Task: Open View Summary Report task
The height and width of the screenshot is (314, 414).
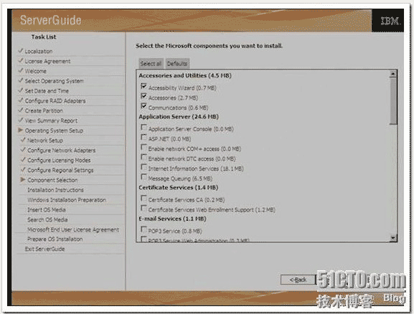Action: pyautogui.click(x=51, y=120)
